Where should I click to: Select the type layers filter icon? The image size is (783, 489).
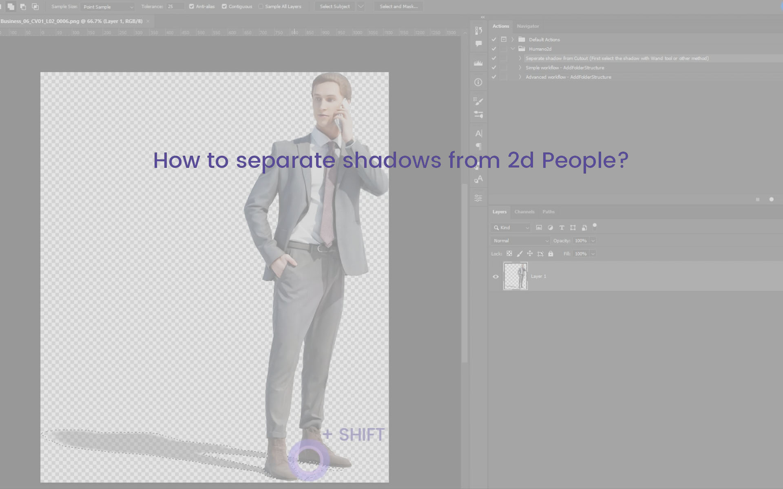pos(562,227)
